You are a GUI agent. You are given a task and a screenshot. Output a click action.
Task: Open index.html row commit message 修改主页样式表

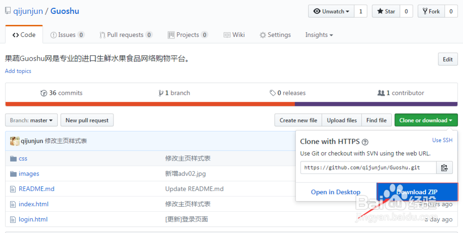point(188,204)
